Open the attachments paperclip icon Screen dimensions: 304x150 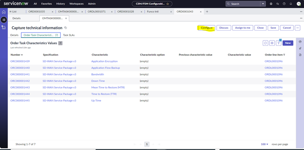300,48
